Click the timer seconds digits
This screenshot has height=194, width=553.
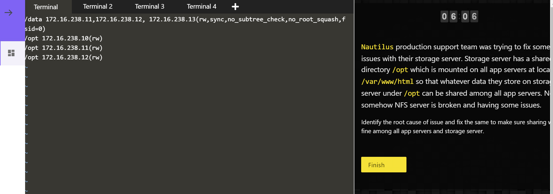(x=470, y=16)
